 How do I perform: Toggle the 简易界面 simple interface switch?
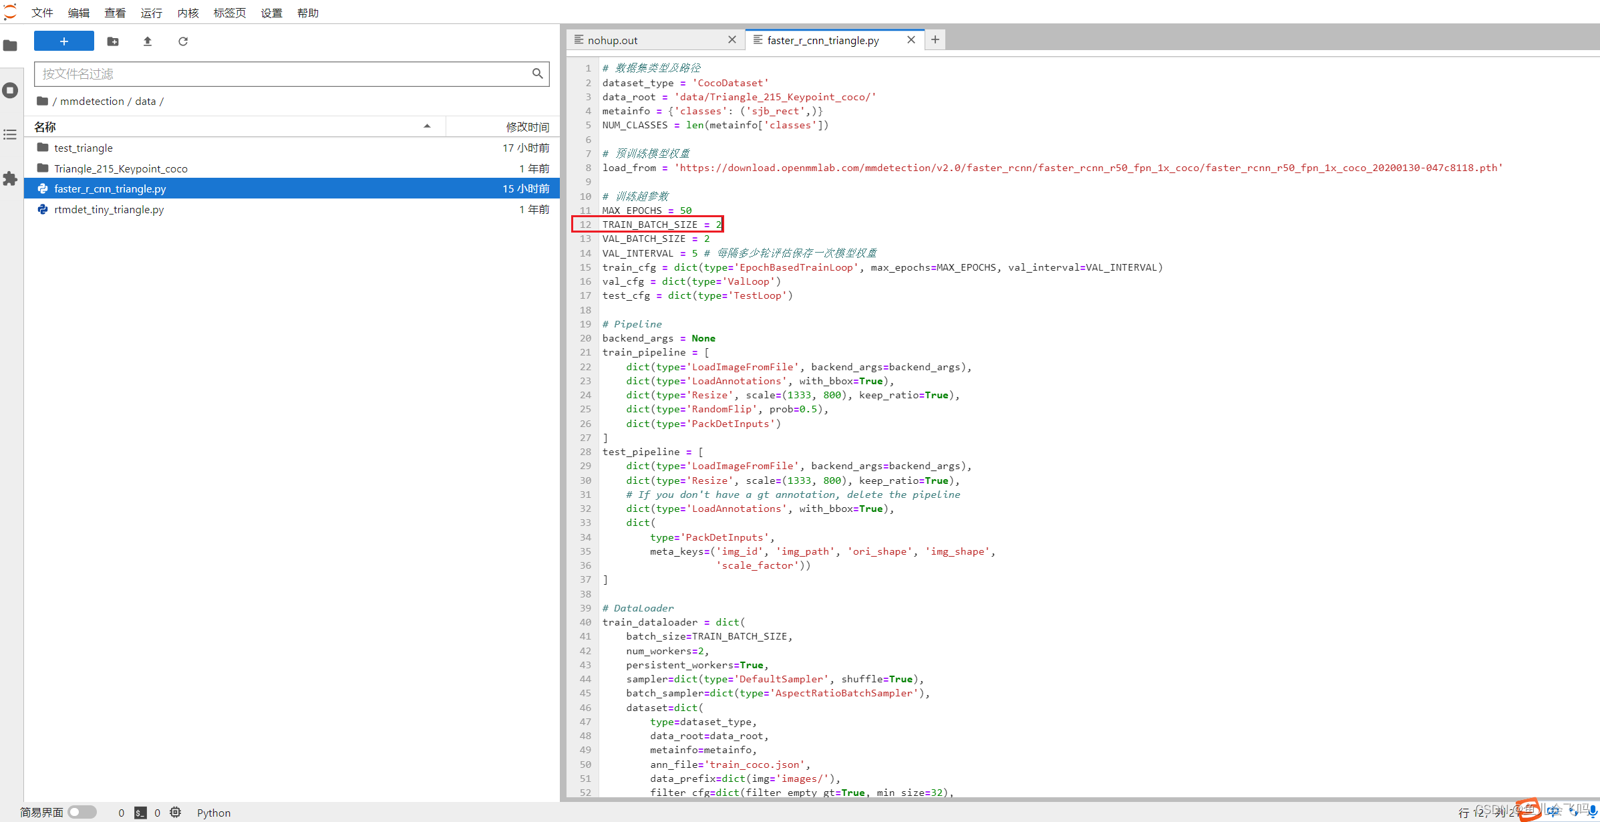coord(83,812)
